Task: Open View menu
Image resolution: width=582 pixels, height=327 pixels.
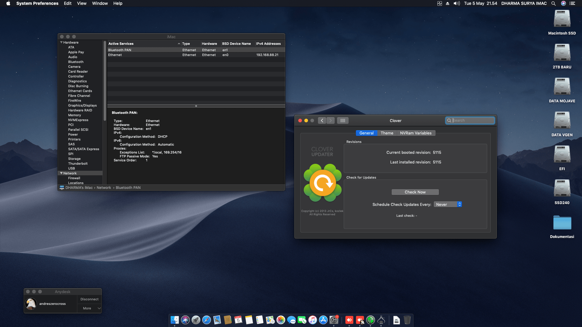Action: pyautogui.click(x=82, y=3)
